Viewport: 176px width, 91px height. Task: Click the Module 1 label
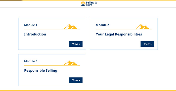[x=31, y=25]
